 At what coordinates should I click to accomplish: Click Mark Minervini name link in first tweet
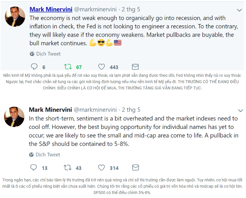click(51, 9)
